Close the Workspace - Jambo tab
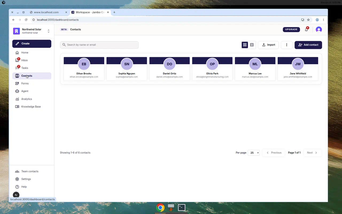Viewport: 342px width, 214px height. coord(108,12)
